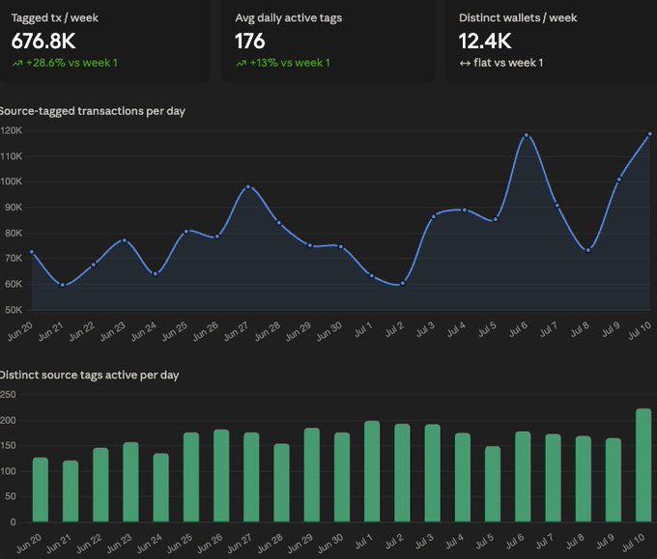This screenshot has height=559, width=657.
Task: Click the Jul 2 bar in tags chart
Action: pyautogui.click(x=402, y=473)
